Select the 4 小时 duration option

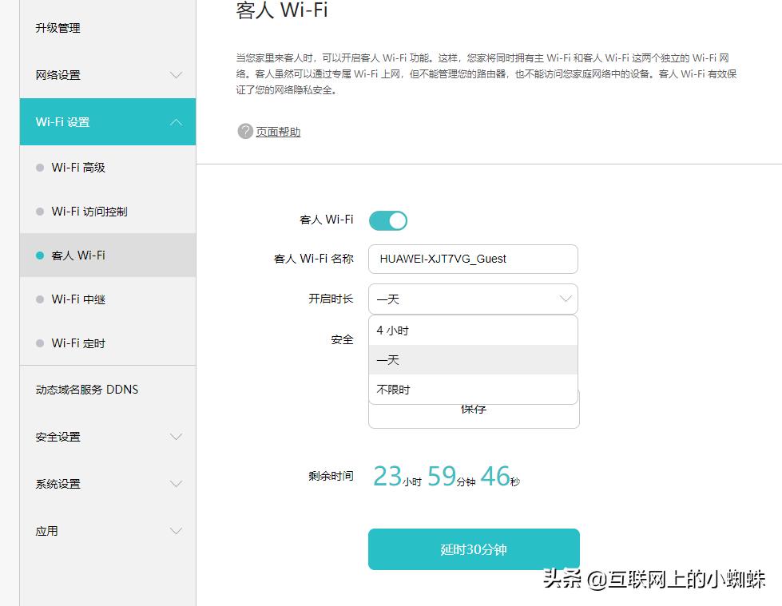tap(473, 329)
